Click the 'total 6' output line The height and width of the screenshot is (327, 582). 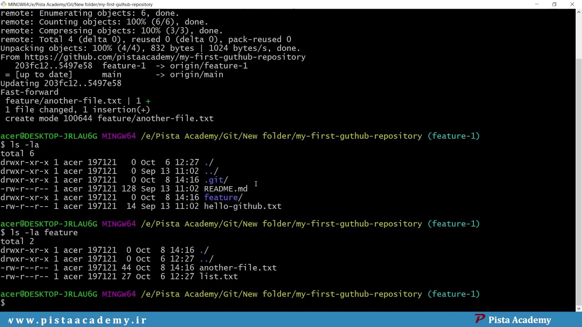[x=17, y=154]
